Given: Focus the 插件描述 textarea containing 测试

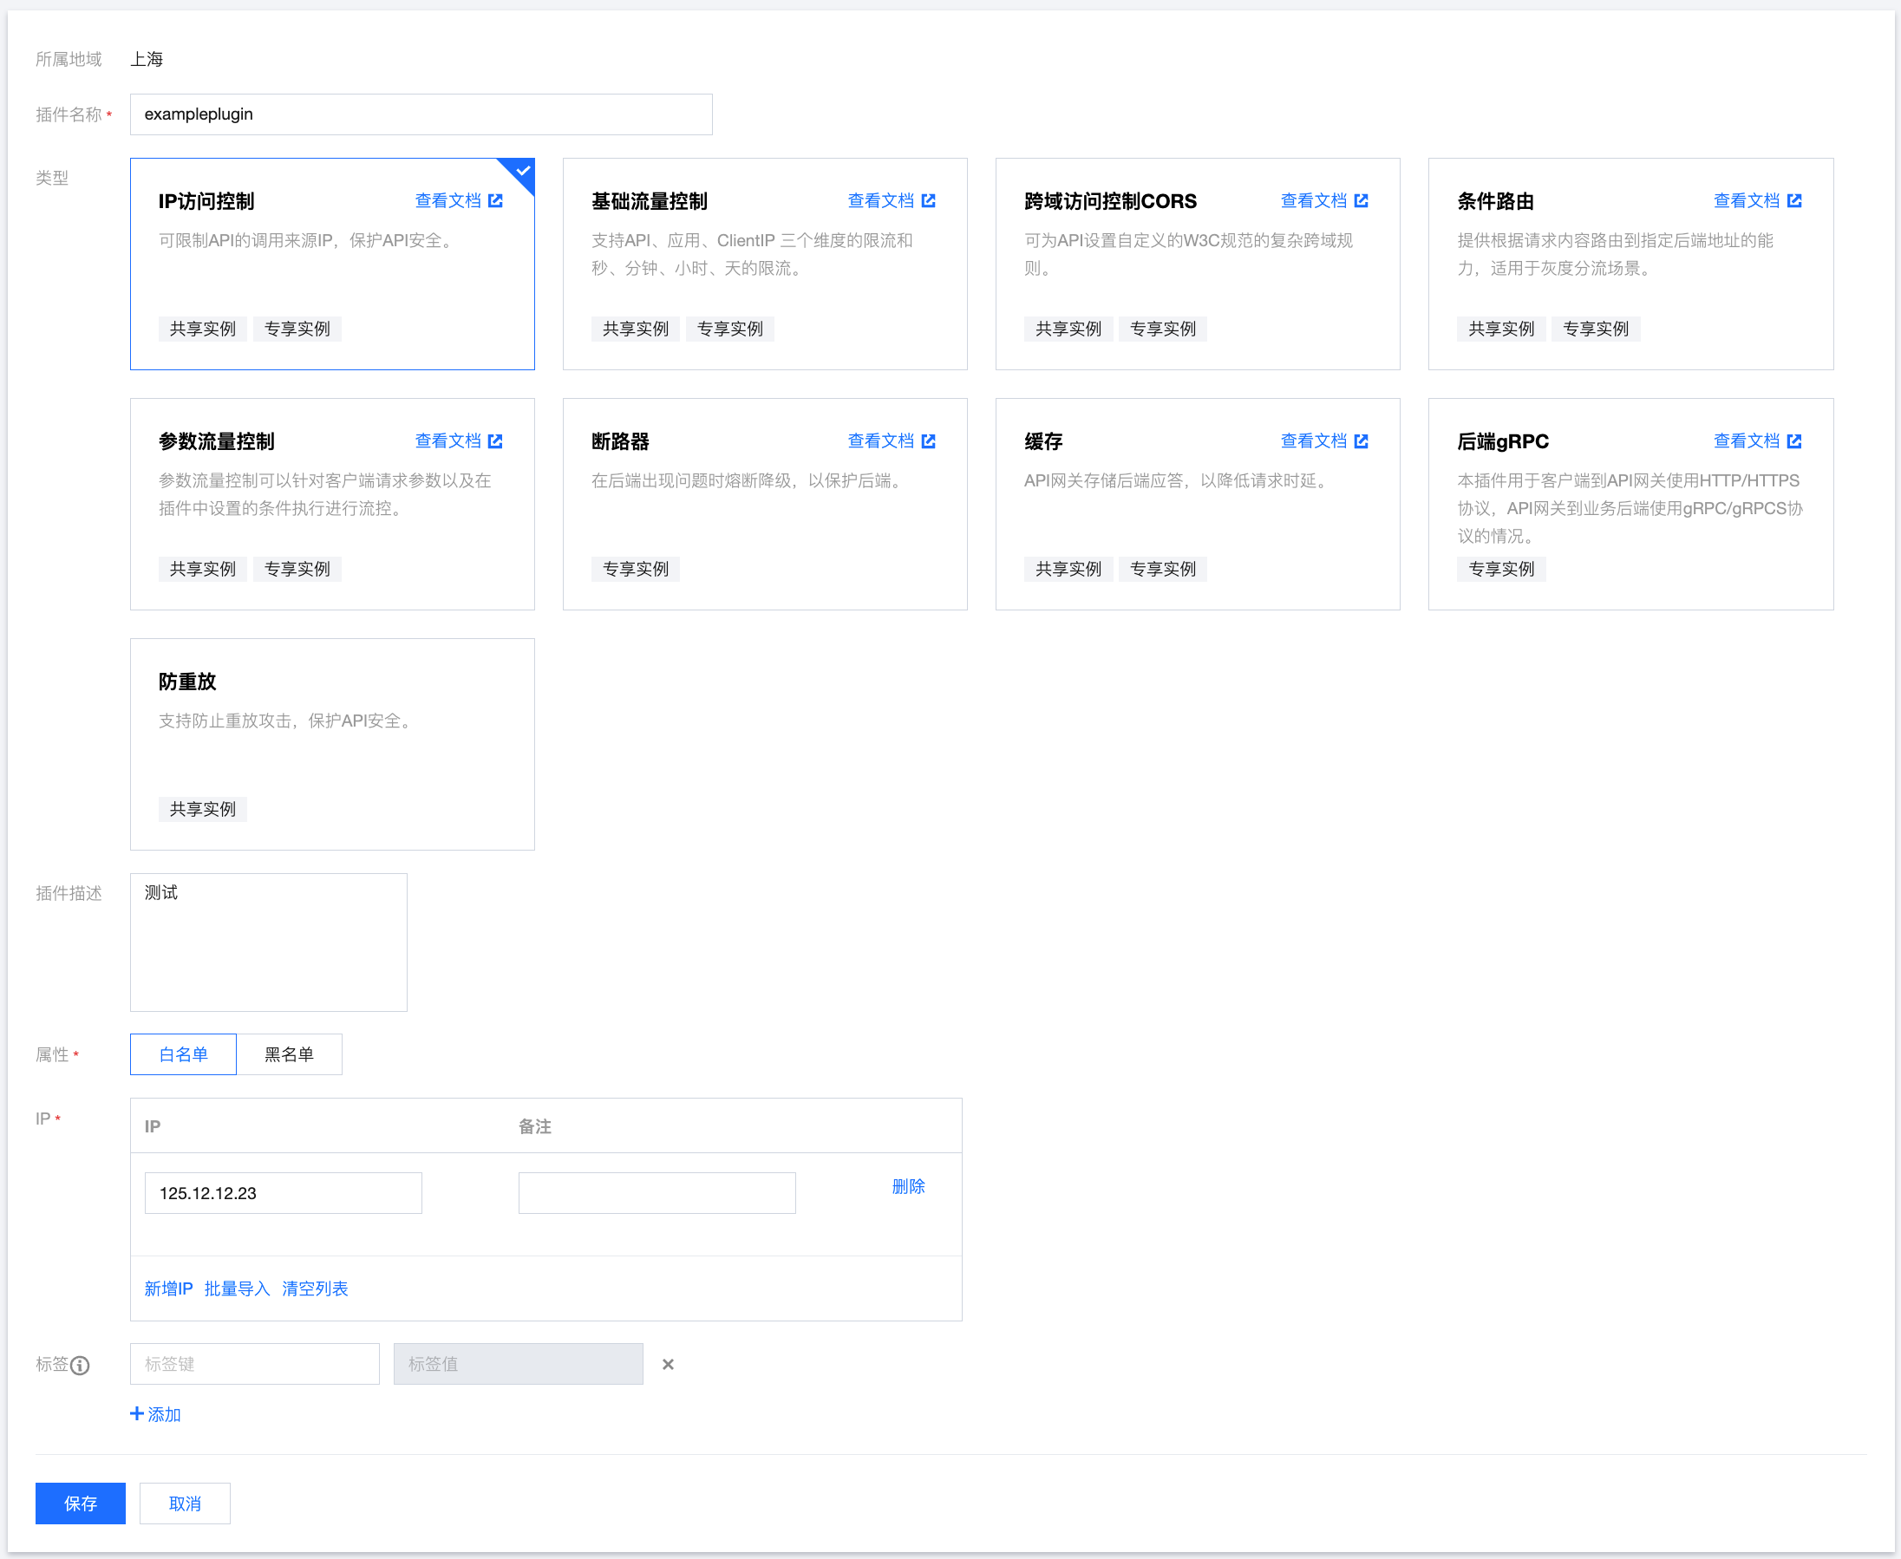Looking at the screenshot, I should (269, 942).
